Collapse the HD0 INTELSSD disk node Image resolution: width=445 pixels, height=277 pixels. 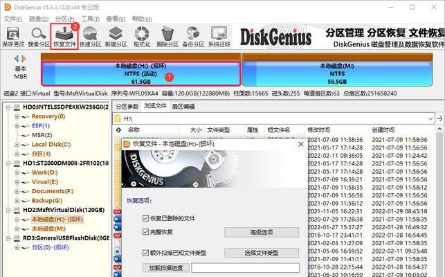tap(8, 107)
